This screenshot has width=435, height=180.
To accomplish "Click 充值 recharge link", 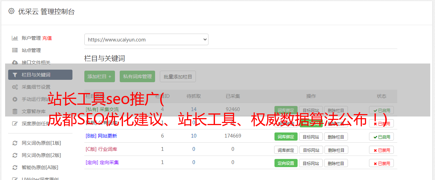I will (x=47, y=38).
